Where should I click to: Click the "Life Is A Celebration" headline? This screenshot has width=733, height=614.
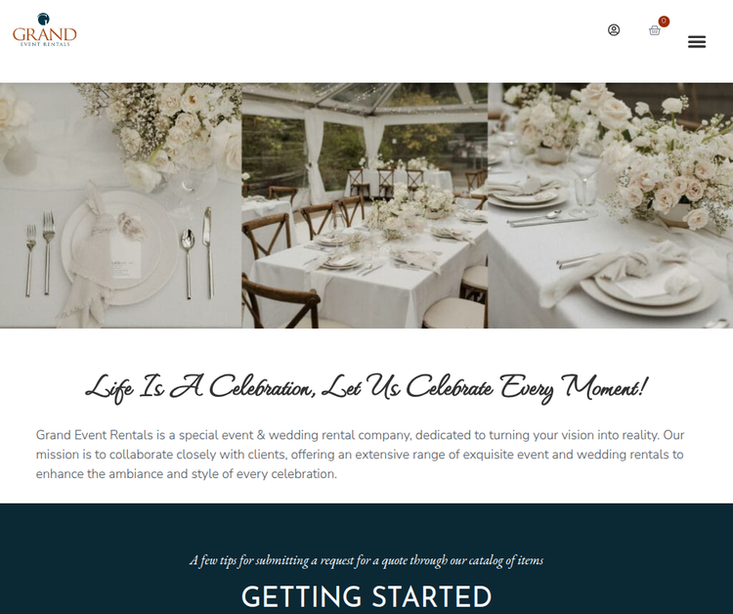[x=366, y=388]
